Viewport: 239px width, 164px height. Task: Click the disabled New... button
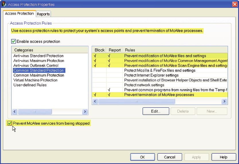(x=212, y=111)
